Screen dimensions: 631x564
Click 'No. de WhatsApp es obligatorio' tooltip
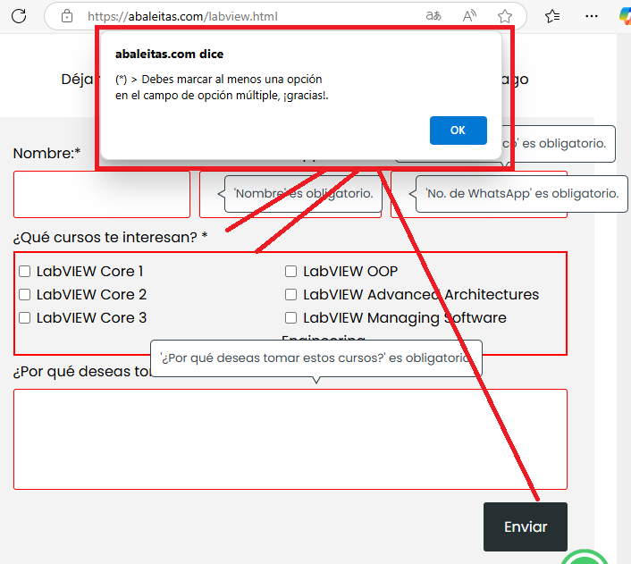click(522, 194)
